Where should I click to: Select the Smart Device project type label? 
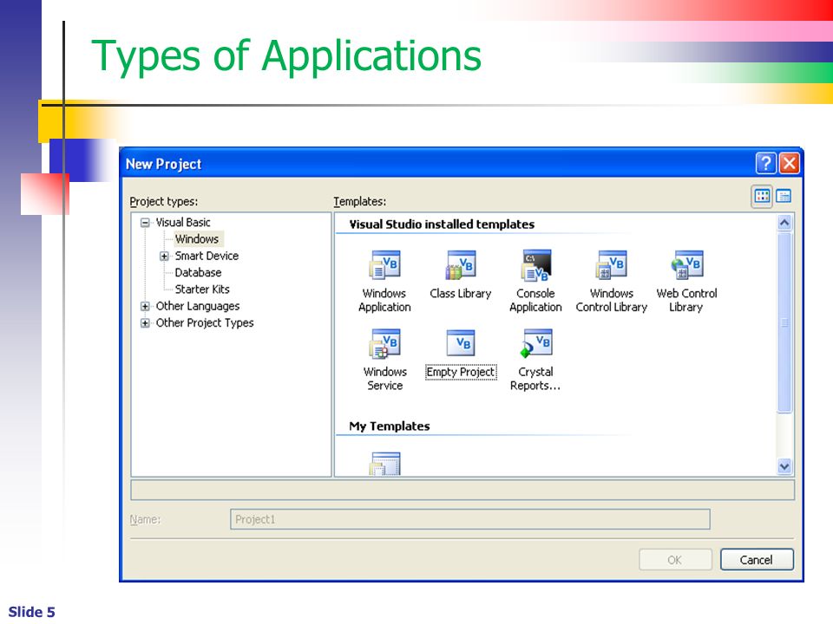click(x=207, y=256)
